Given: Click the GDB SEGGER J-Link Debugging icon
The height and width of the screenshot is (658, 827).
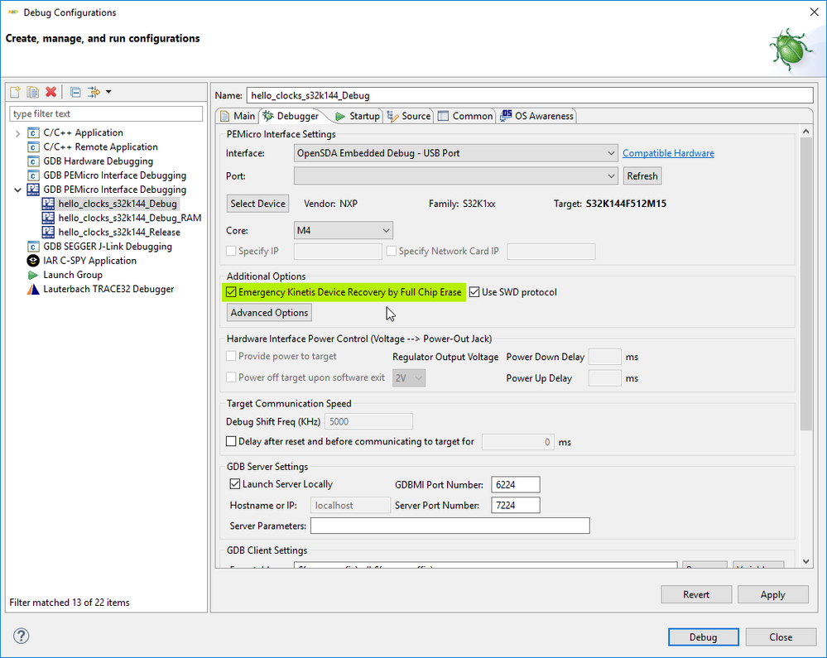Looking at the screenshot, I should (33, 246).
